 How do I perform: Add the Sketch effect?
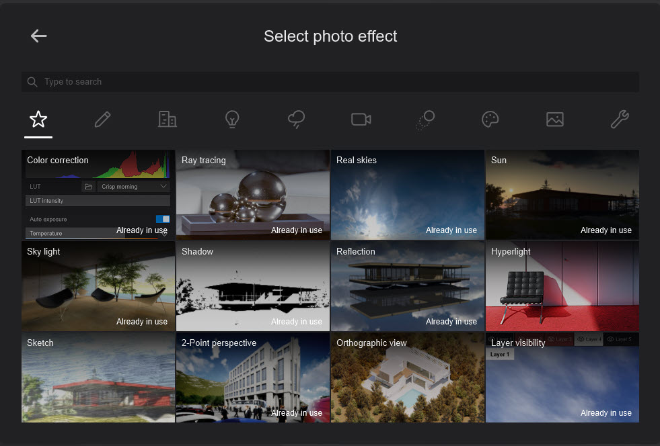(98, 377)
